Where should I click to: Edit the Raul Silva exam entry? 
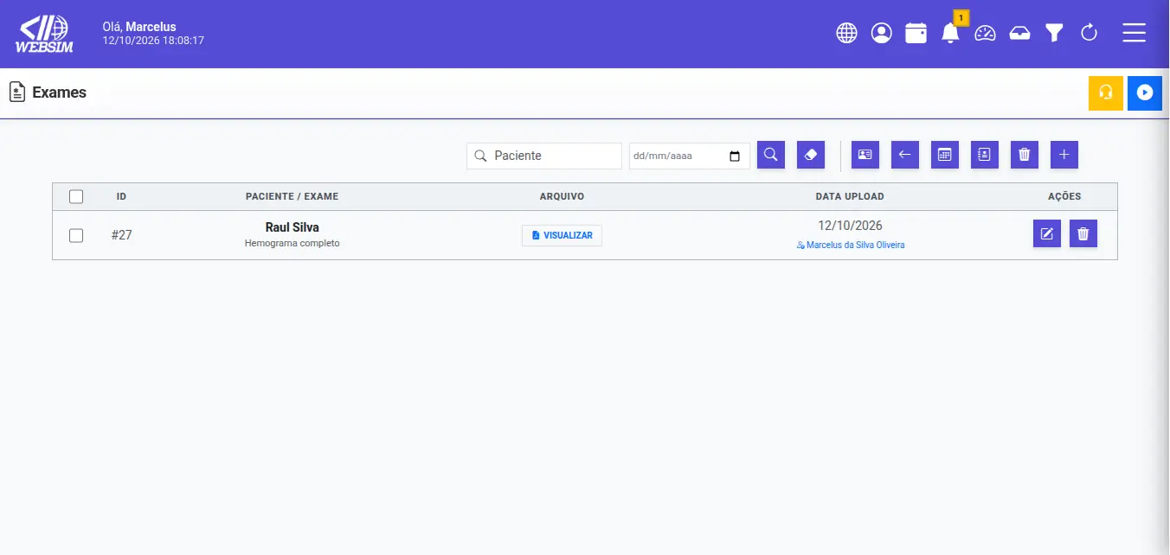[x=1047, y=233]
